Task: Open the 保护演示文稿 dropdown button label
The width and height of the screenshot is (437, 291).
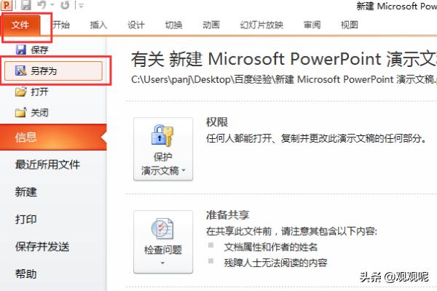Action: [163, 164]
